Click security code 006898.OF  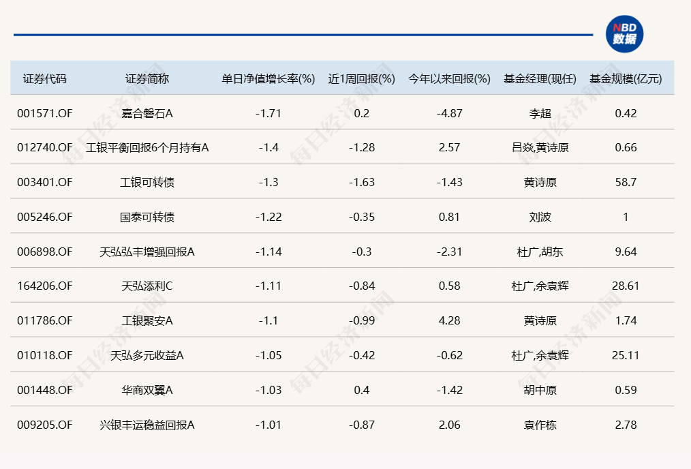pos(44,252)
